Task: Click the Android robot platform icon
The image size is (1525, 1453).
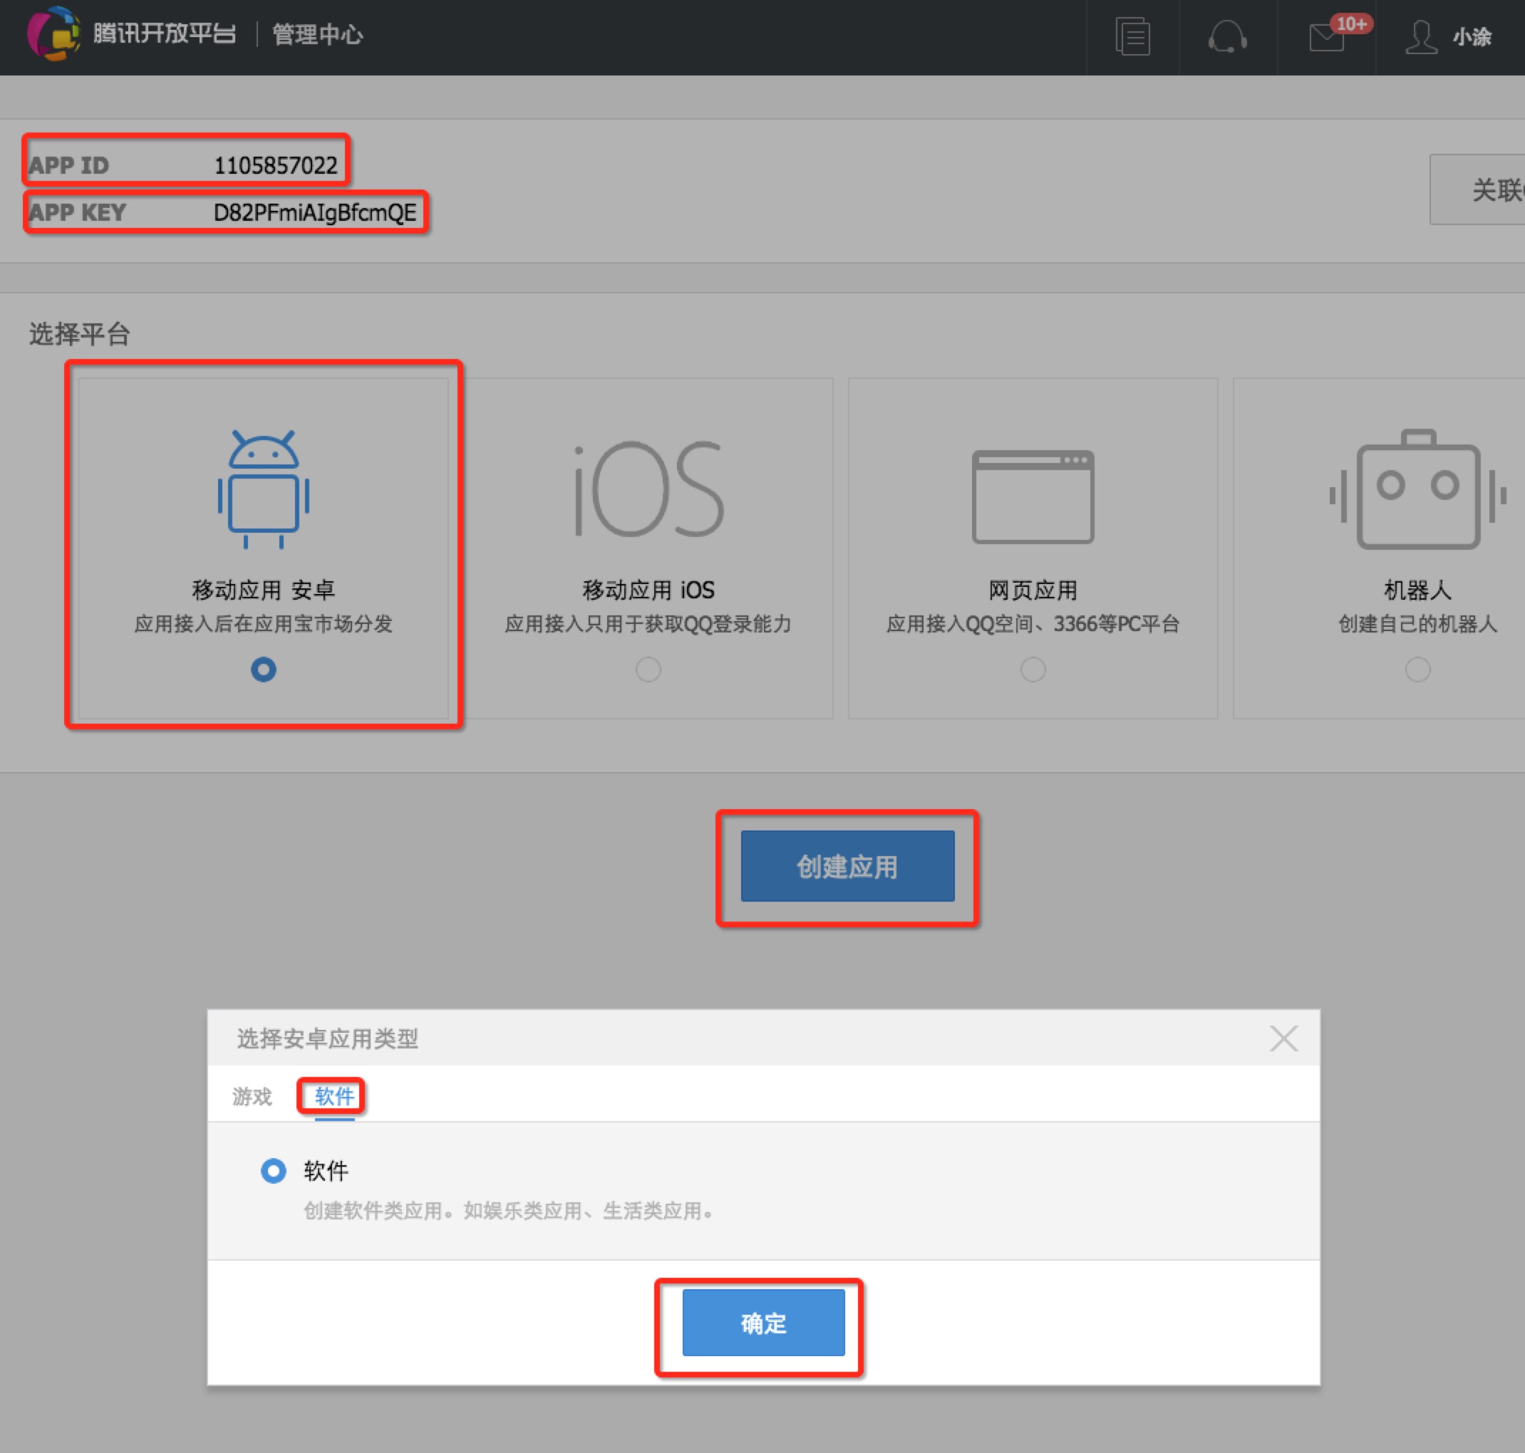Action: [x=264, y=489]
